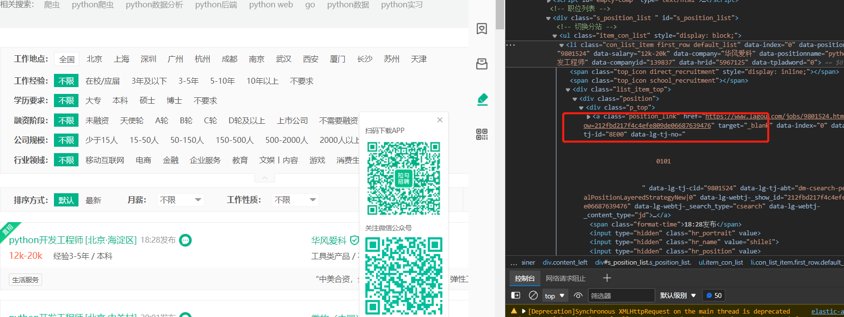Switch to the 网络请求阻止 tab

pyautogui.click(x=565, y=278)
